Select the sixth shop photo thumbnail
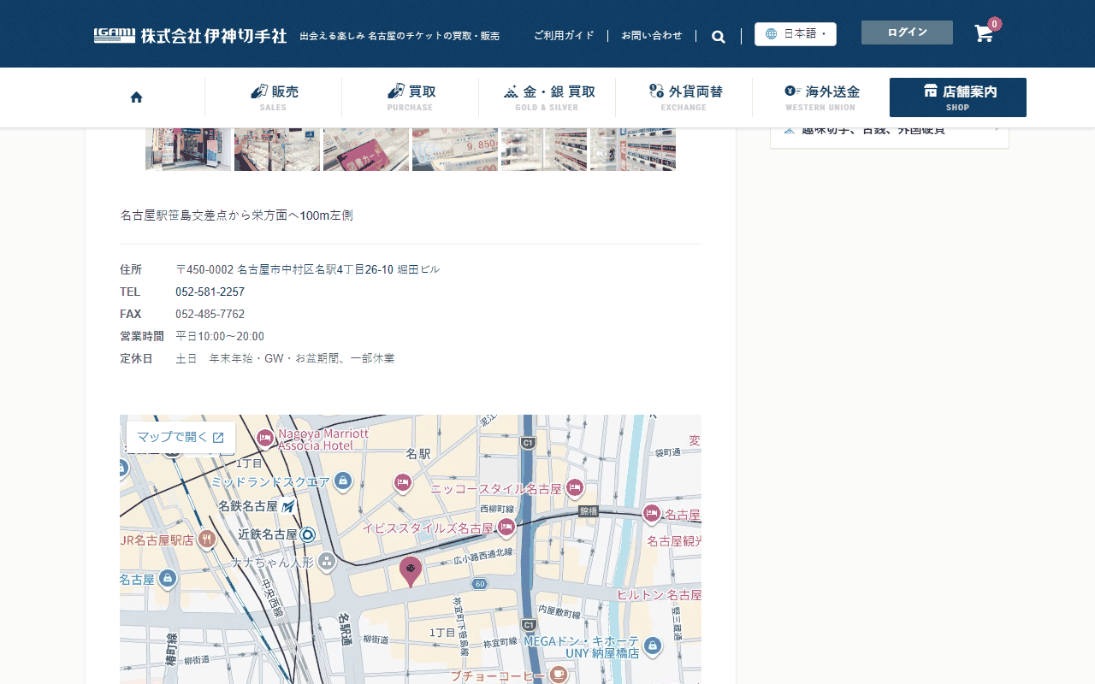 coord(633,150)
